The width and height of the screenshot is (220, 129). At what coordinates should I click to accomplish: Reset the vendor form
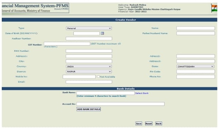coord(149,124)
